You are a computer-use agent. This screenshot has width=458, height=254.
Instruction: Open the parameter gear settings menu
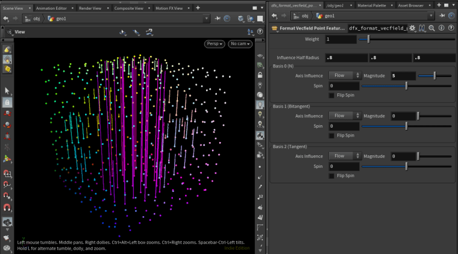pyautogui.click(x=413, y=28)
